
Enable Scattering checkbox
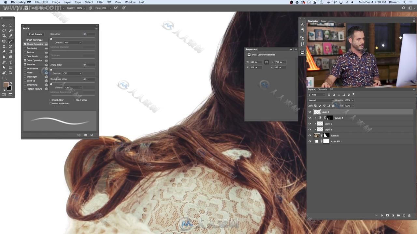click(25, 48)
